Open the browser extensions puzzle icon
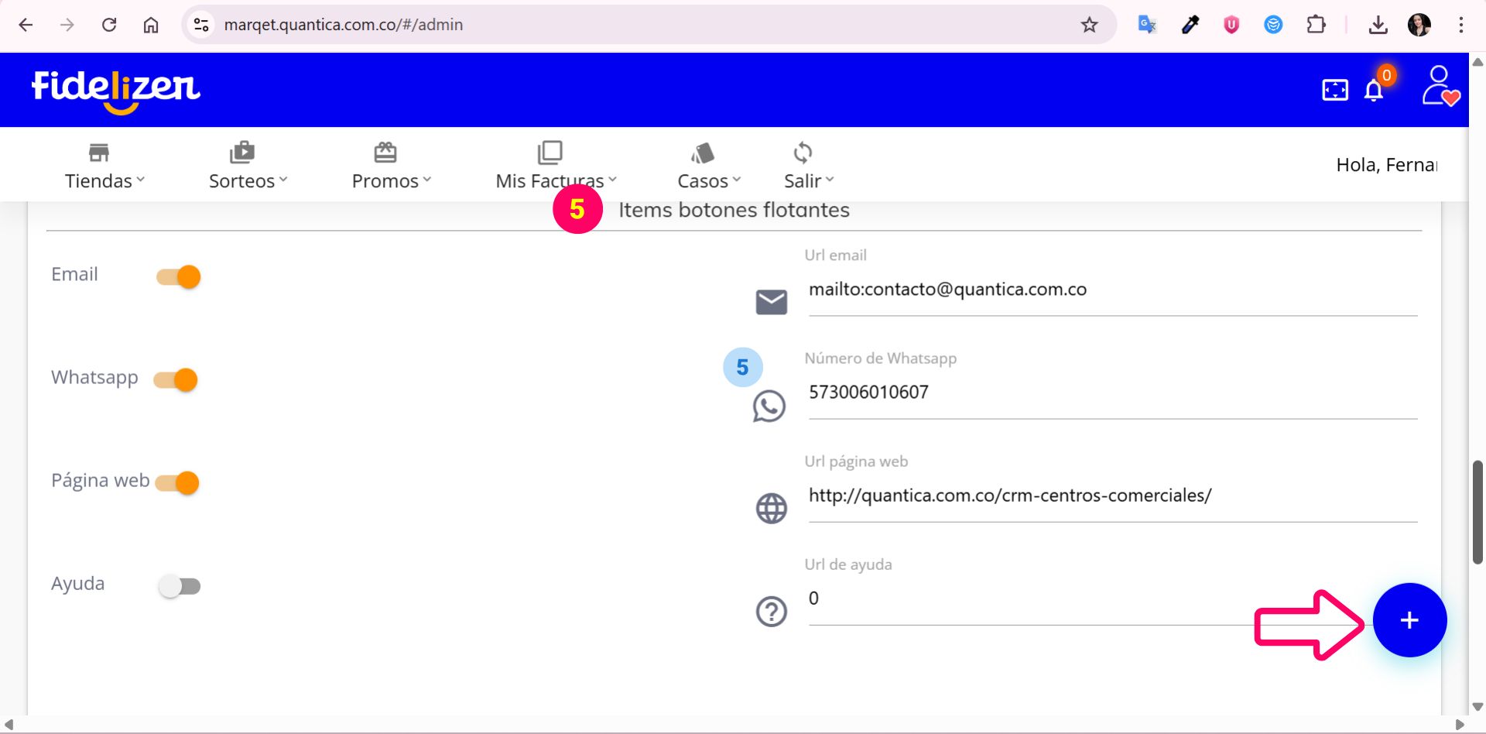 click(1315, 25)
